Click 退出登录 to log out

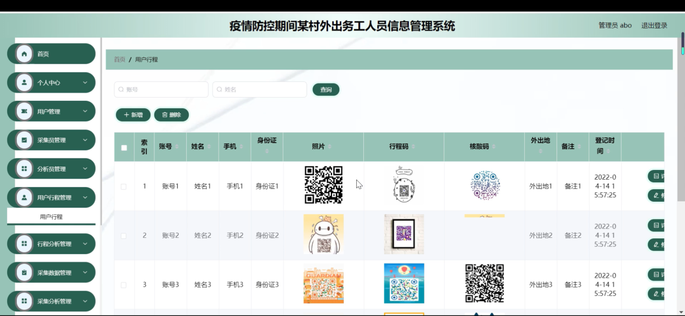coord(654,25)
